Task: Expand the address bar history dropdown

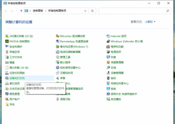Action: (85, 11)
